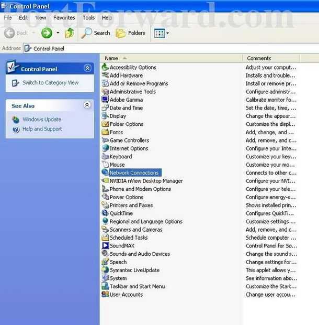Click Switch to Category View link
The image size is (319, 325).
point(50,83)
